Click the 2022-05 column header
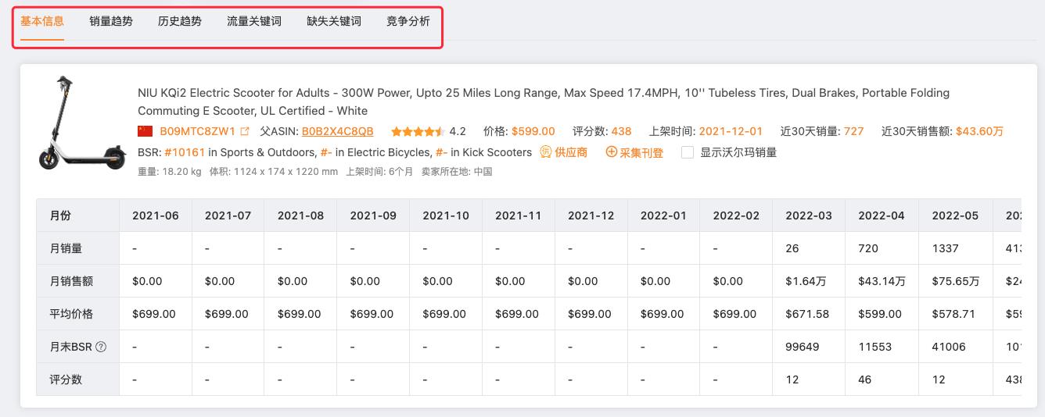Image resolution: width=1045 pixels, height=417 pixels. tap(955, 216)
